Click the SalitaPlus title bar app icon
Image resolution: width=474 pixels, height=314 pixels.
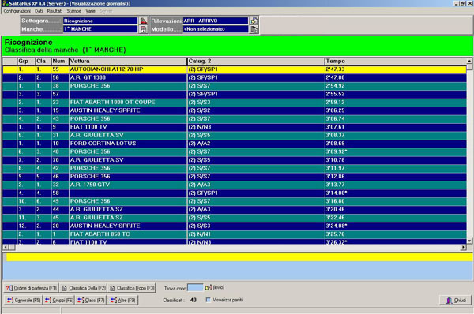(x=5, y=3)
